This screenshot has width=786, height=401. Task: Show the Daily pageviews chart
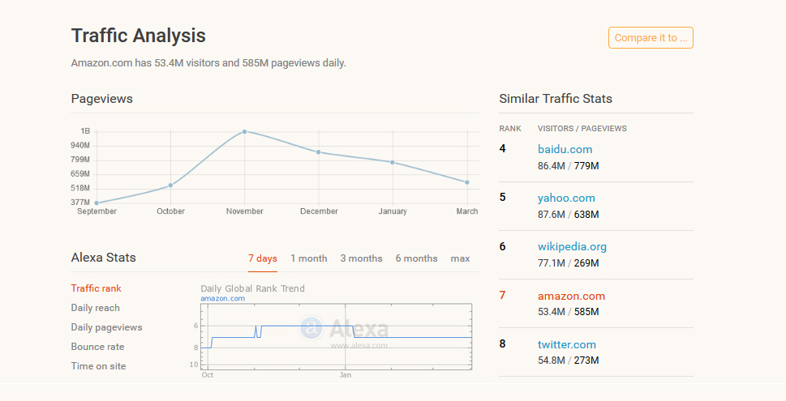pyautogui.click(x=106, y=327)
